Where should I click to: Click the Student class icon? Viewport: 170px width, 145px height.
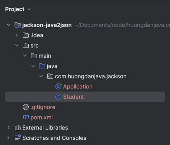58,97
